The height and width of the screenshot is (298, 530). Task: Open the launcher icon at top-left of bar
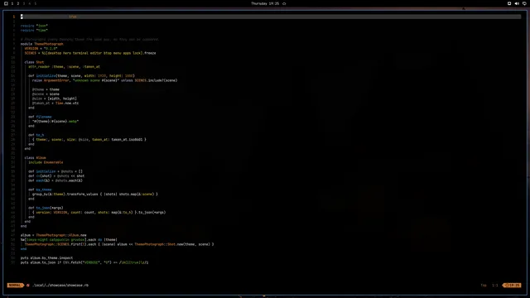[6, 3]
